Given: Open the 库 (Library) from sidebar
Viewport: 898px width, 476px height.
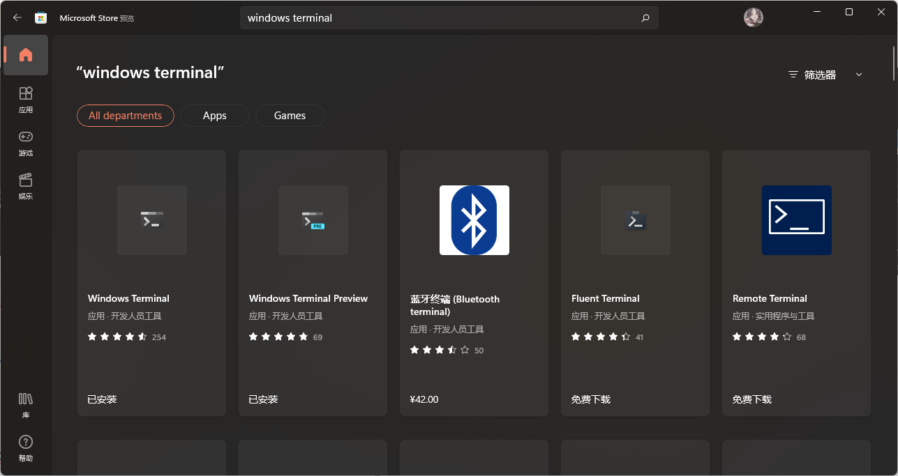Looking at the screenshot, I should click(25, 405).
